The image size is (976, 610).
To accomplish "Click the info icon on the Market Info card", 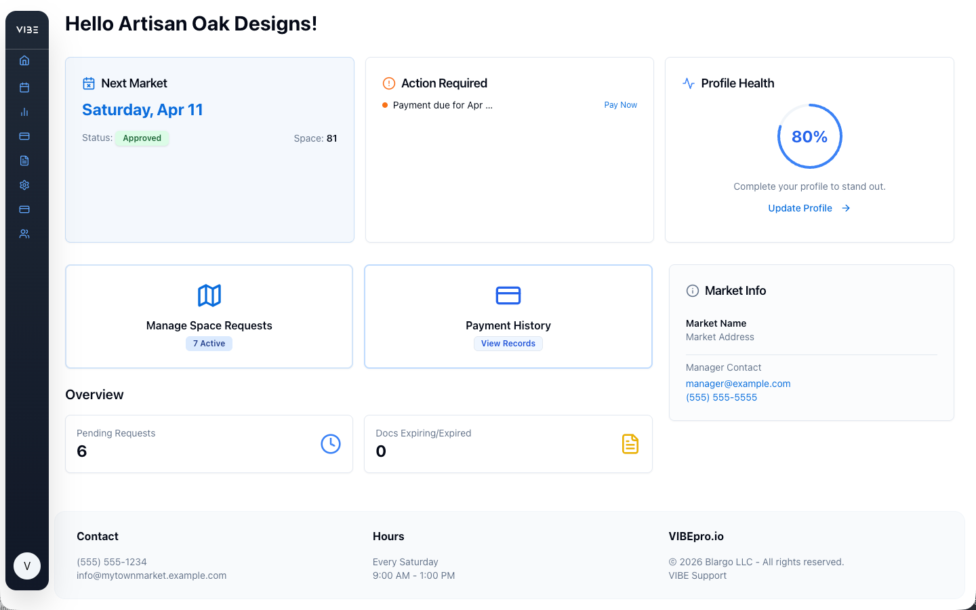I will 692,290.
